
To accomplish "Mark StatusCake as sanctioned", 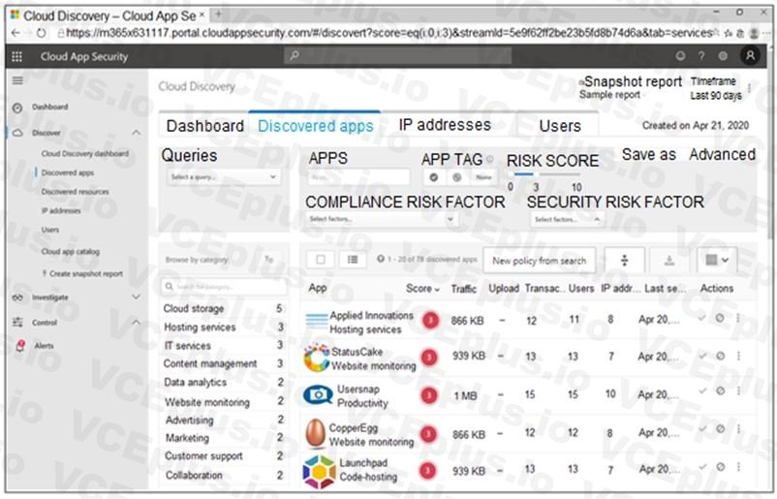I will tap(702, 356).
